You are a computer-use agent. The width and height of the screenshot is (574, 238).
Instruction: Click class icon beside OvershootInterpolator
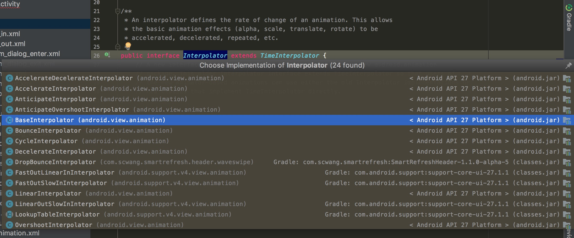(x=9, y=225)
